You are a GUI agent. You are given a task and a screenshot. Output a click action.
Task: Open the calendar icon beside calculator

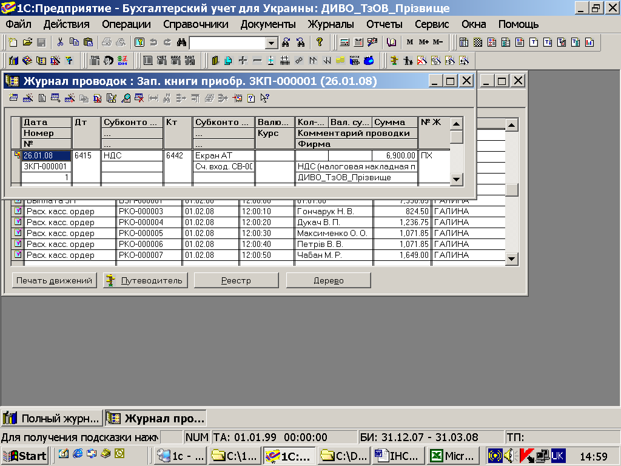tap(358, 42)
